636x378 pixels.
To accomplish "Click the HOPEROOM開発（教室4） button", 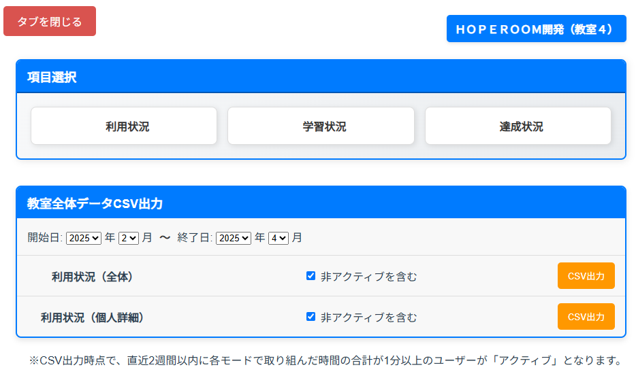I will tap(536, 29).
